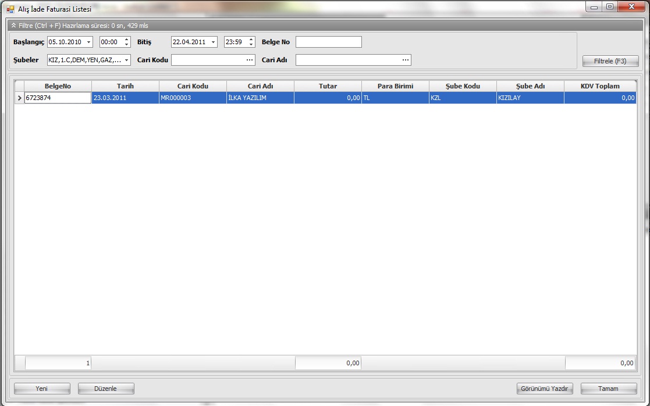Click the Filtre (Ctrl + F) header bar
Image resolution: width=650 pixels, height=406 pixels.
tap(325, 25)
